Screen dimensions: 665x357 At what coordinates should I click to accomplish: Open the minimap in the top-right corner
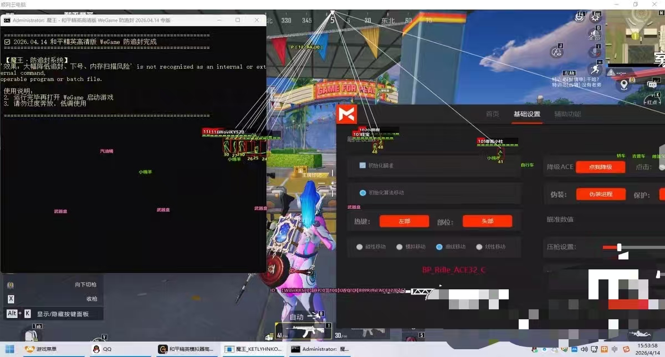(636, 37)
